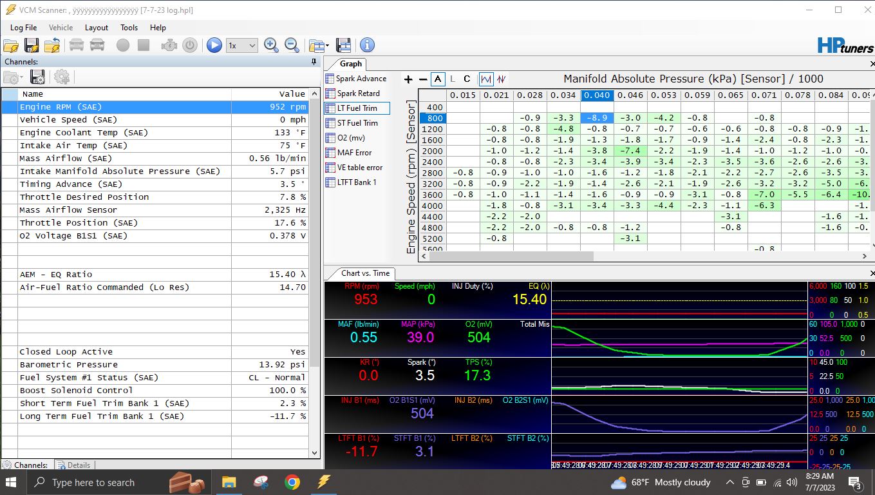The image size is (875, 495).
Task: Play back the log with blue play button
Action: tap(214, 45)
